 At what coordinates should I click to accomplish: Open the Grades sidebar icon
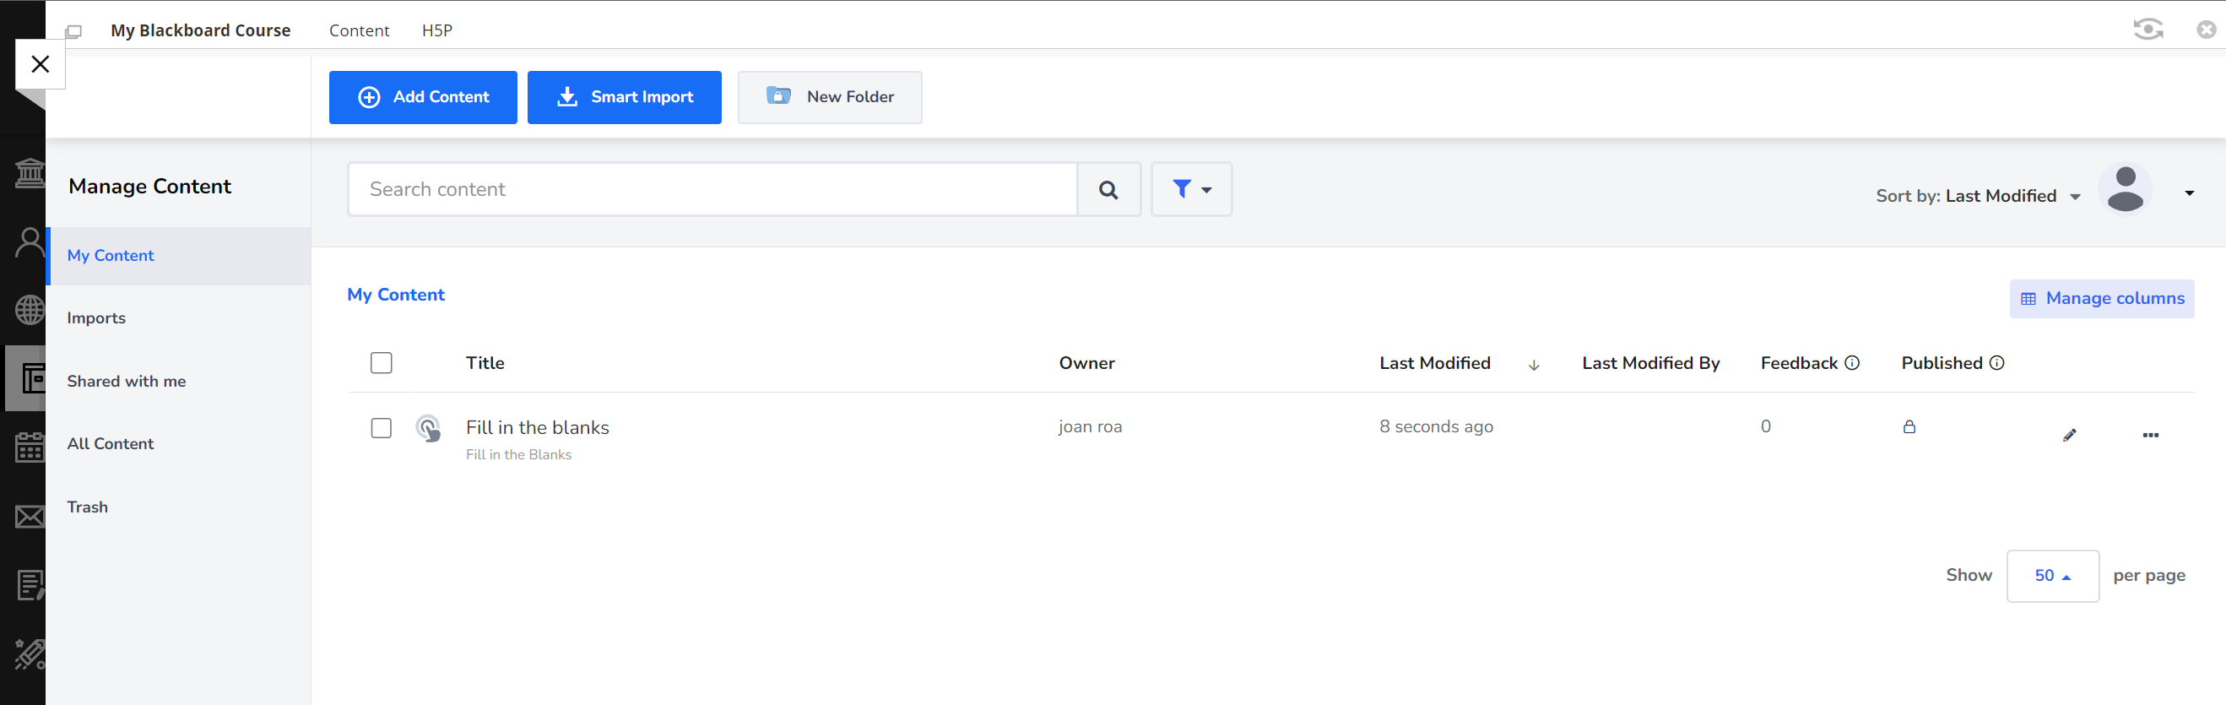click(x=30, y=585)
